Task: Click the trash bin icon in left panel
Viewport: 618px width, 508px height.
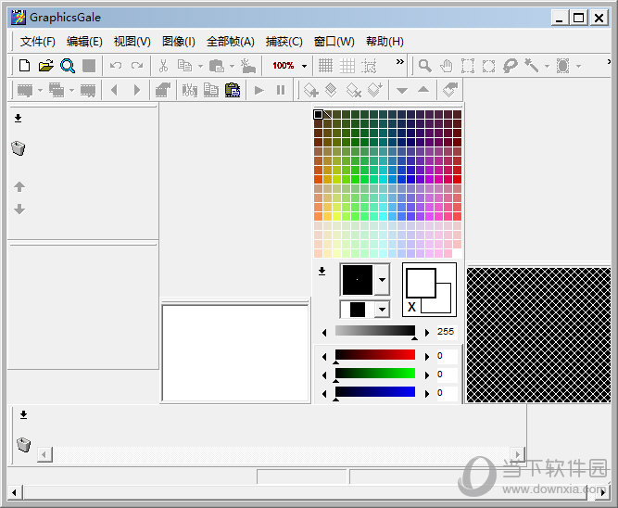Action: pos(19,148)
